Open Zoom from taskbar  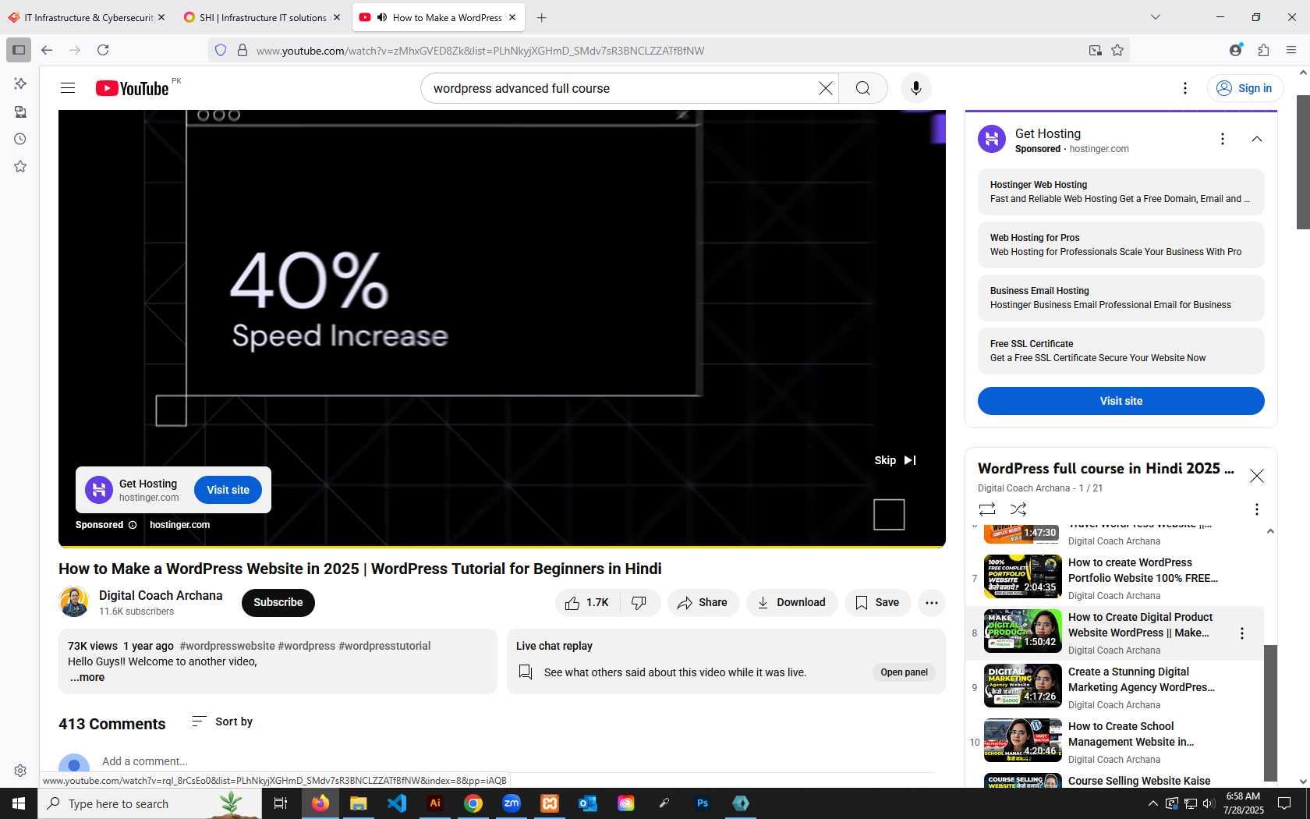tap(512, 803)
